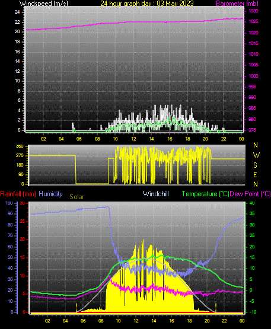271x329 pixels.
Task: Click the 270 wind direction axis label
Action: (x=20, y=156)
